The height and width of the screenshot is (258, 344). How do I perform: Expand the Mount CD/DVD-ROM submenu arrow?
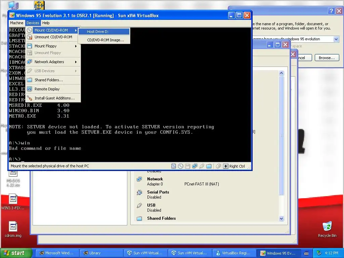pyautogui.click(x=76, y=30)
